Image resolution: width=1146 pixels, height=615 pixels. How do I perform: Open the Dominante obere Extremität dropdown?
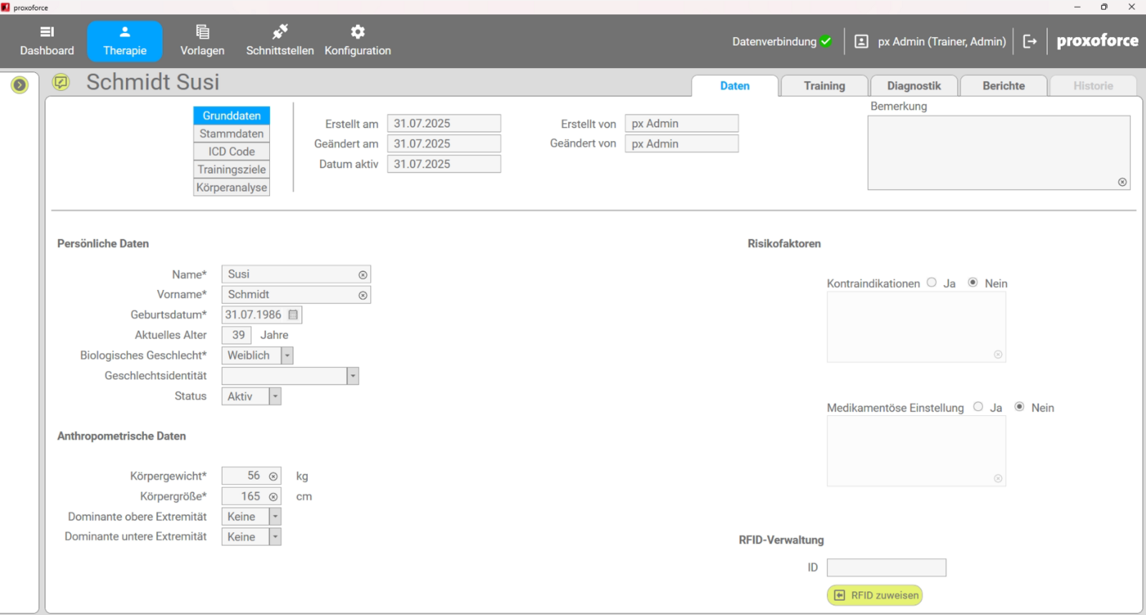[275, 517]
